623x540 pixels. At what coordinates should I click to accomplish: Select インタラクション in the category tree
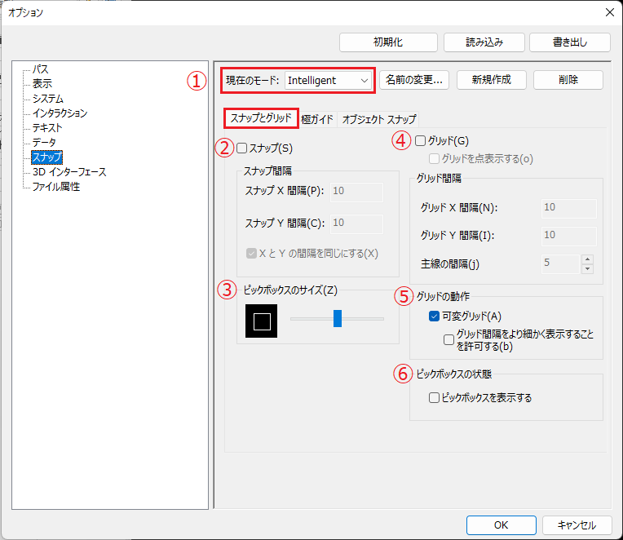click(x=60, y=113)
